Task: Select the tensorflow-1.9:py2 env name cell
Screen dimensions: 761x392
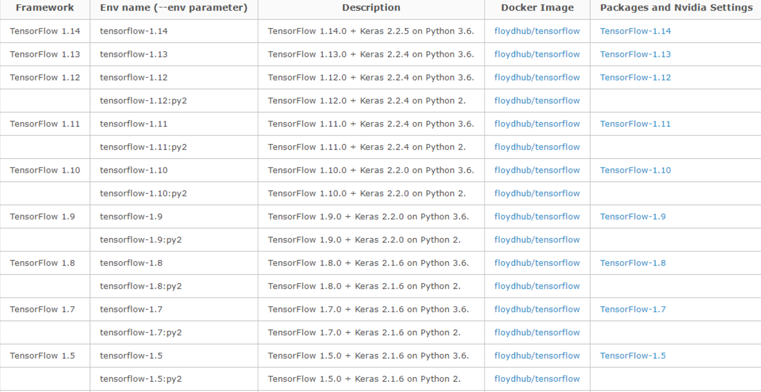Action: [174, 240]
